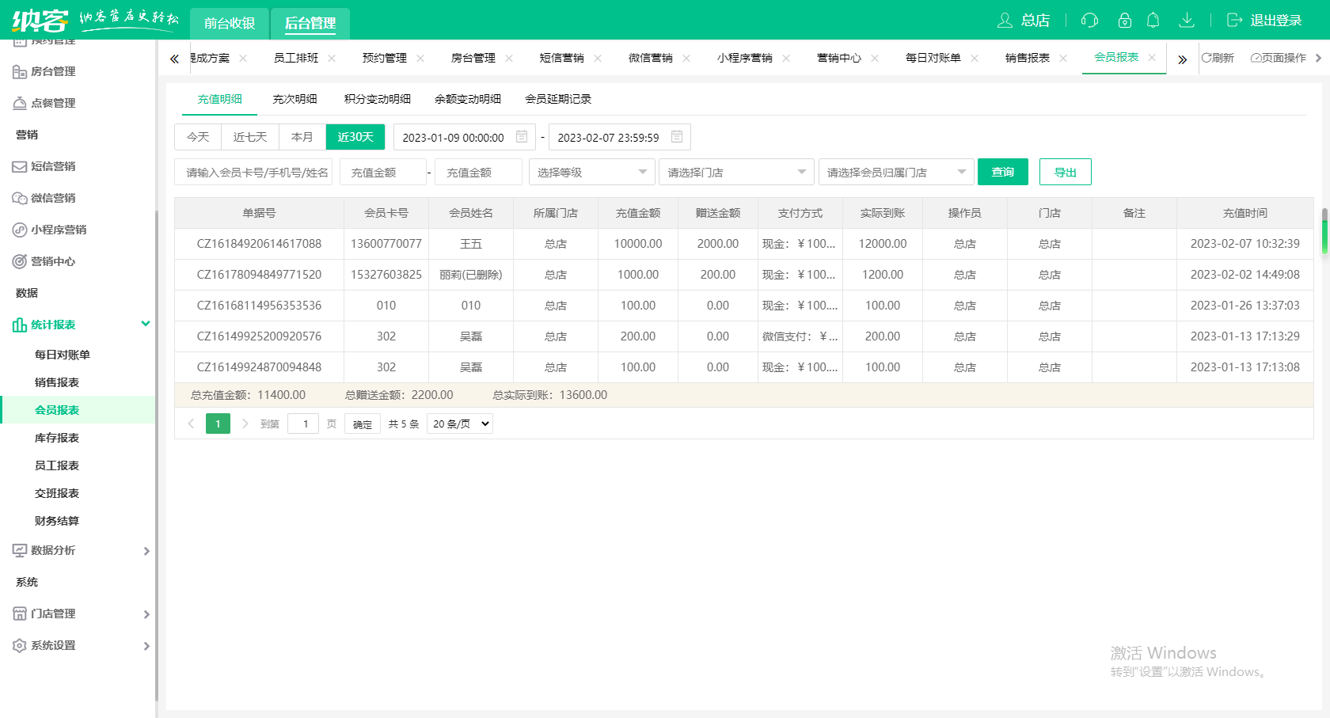
Task: Switch to the 余额变动明细 sub-tab
Action: tap(468, 99)
